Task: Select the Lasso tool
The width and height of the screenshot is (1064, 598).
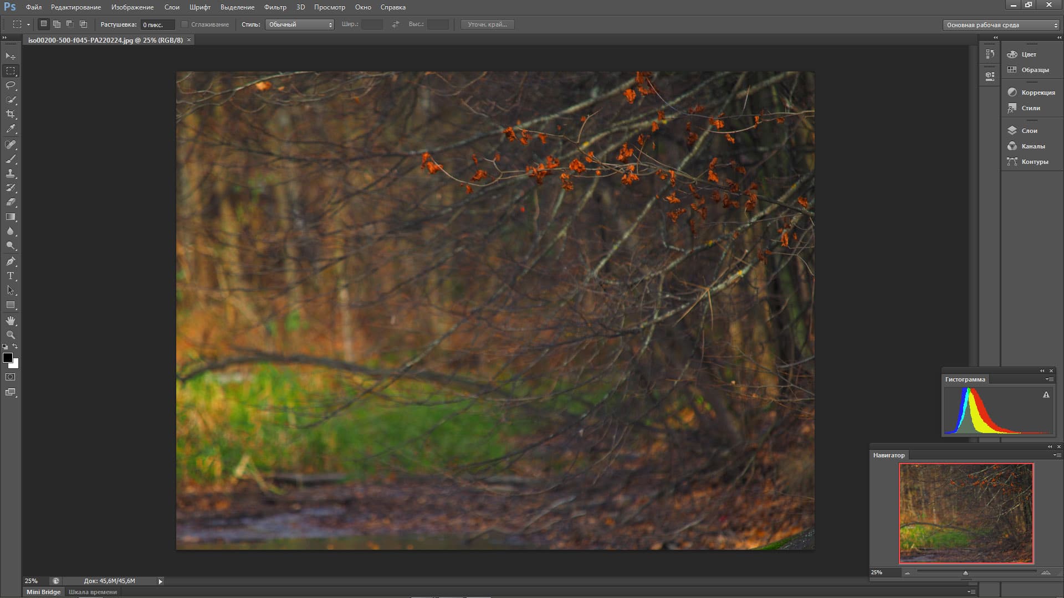Action: pos(11,85)
